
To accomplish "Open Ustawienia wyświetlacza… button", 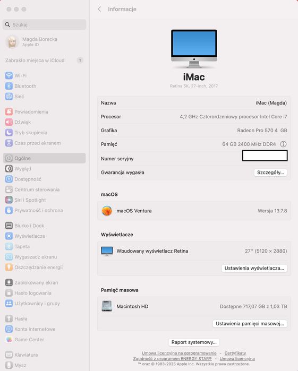I will [x=254, y=268].
